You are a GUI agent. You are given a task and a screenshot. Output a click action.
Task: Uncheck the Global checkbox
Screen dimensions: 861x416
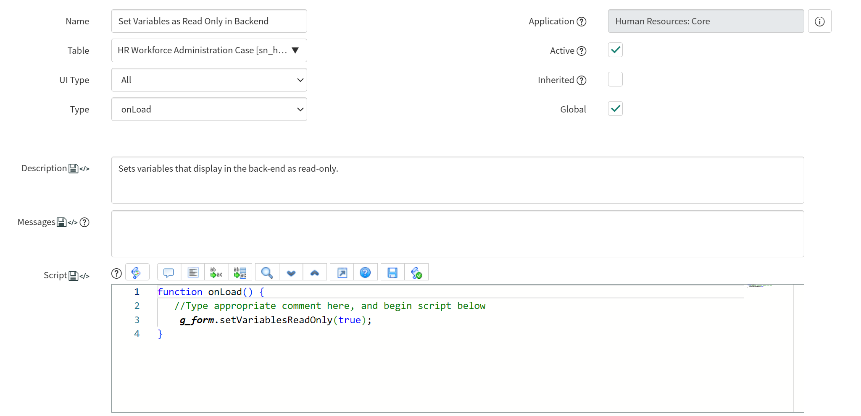click(615, 109)
